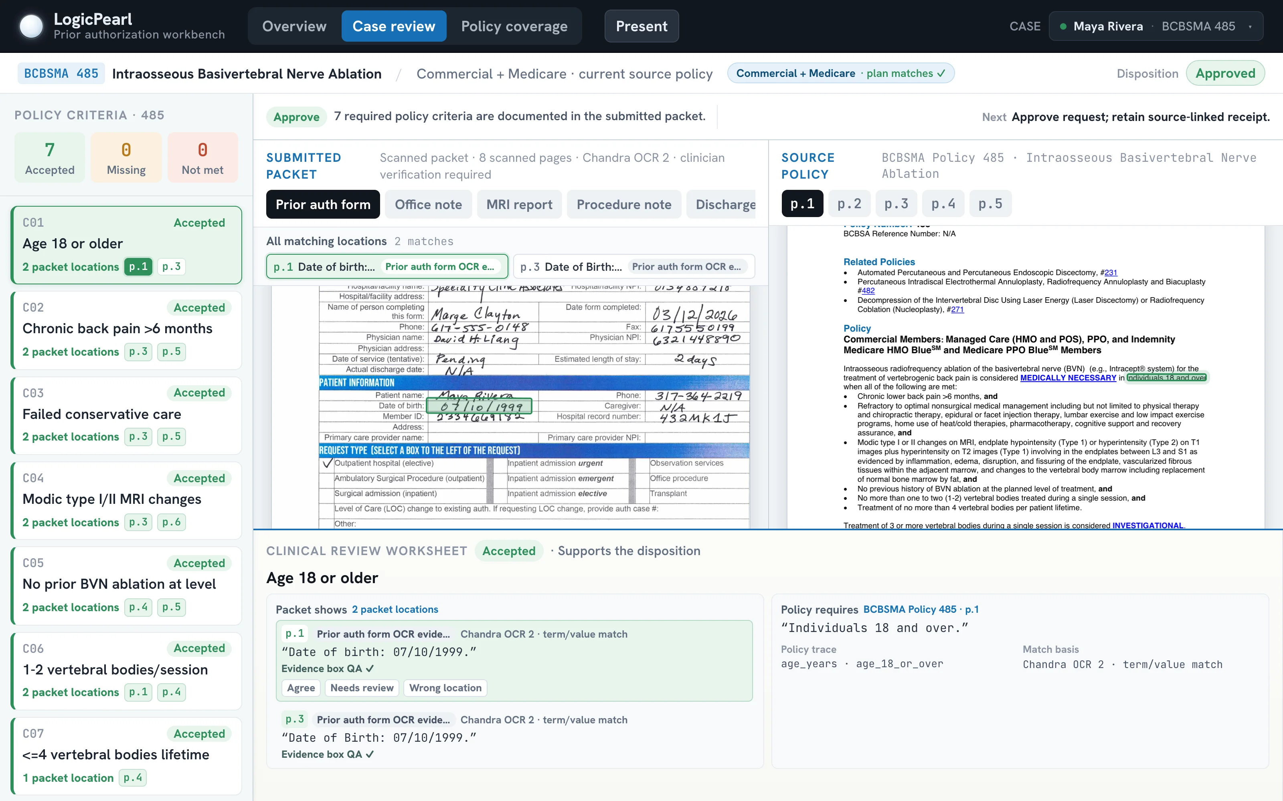Filter by 0 Not met criteria

[202, 157]
